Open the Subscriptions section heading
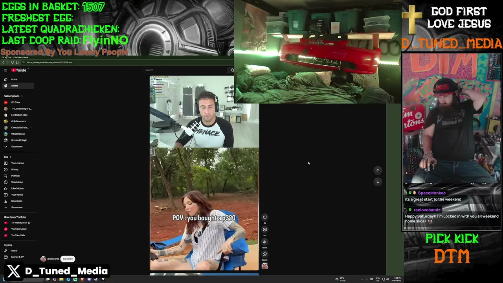 coord(13,96)
